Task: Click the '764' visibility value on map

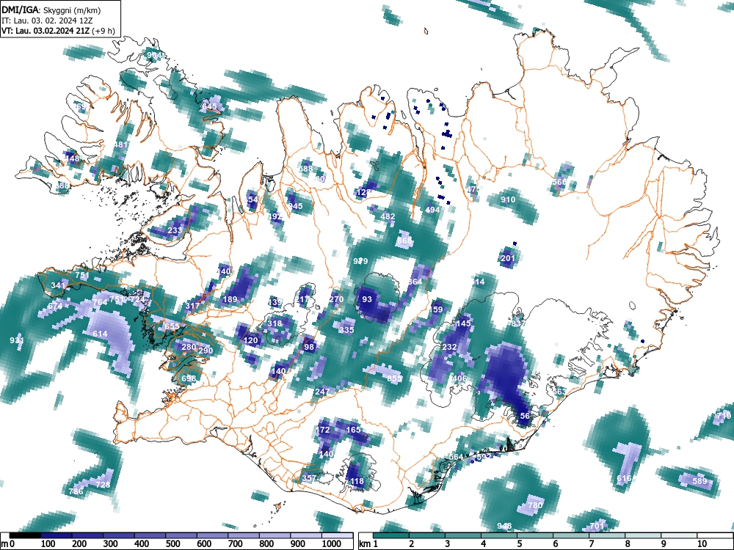Action: (x=100, y=303)
